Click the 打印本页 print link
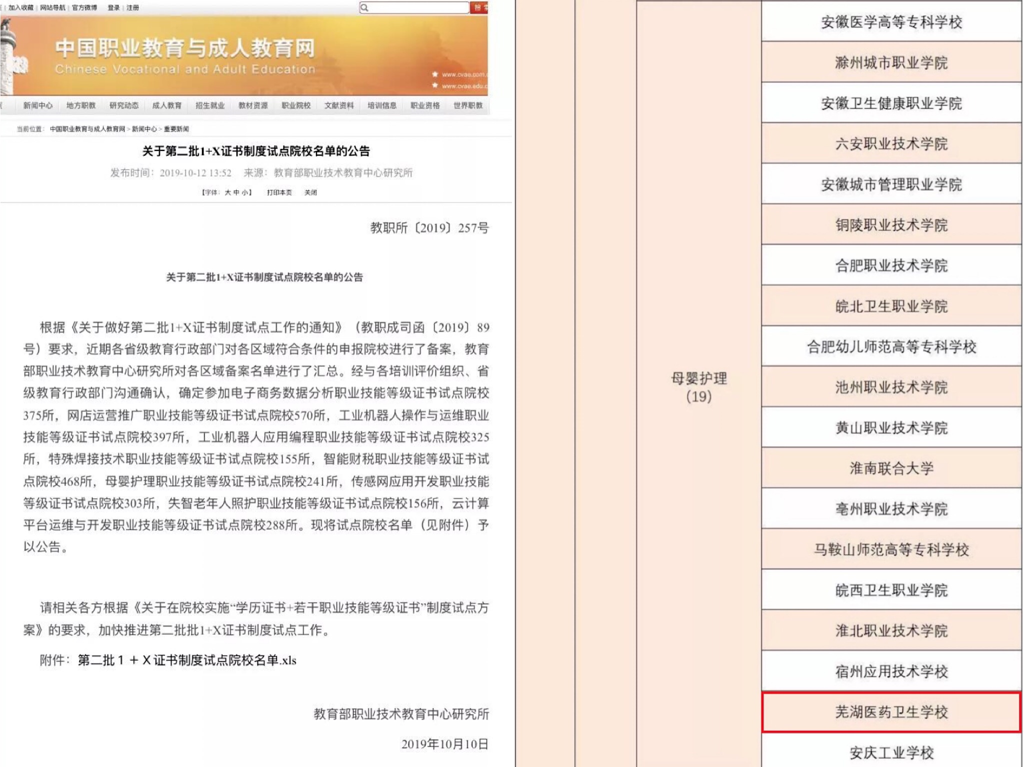Image resolution: width=1024 pixels, height=767 pixels. [279, 192]
